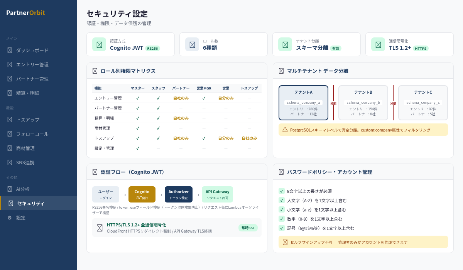Select the テナントA card
Screen dimensions: 463x270
(x=303, y=103)
